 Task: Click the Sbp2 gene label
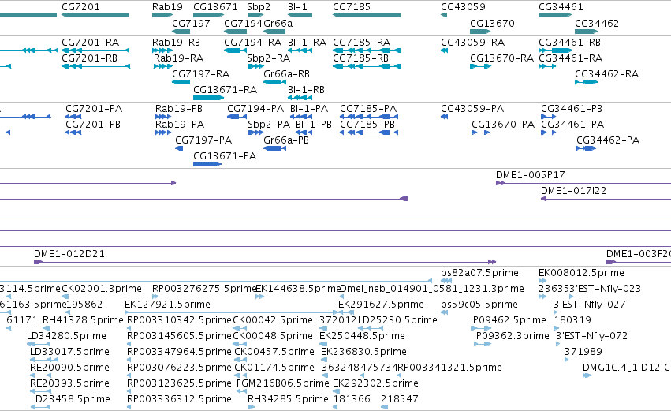click(259, 7)
